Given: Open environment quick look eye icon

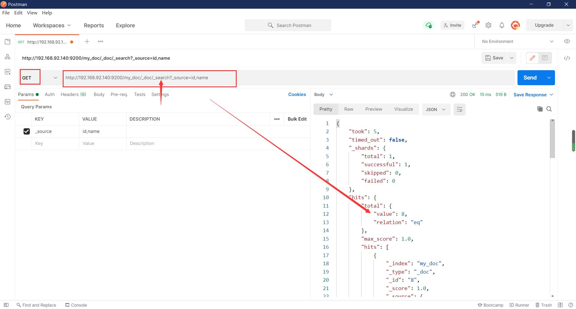Looking at the screenshot, I should (x=567, y=41).
